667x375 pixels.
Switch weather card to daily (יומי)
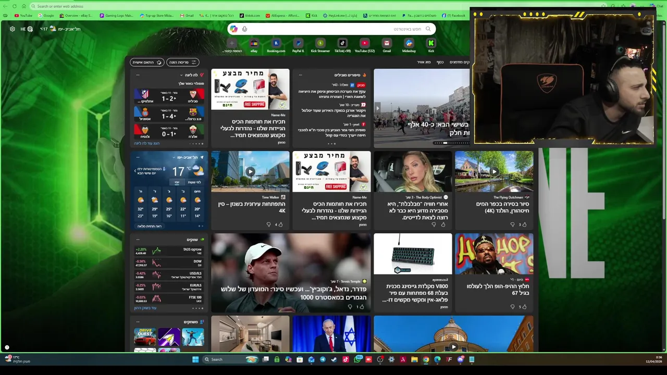pos(177,182)
